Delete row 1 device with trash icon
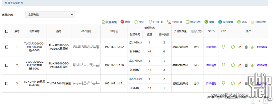Viewport: 276px width, 105px height. (x=246, y=47)
